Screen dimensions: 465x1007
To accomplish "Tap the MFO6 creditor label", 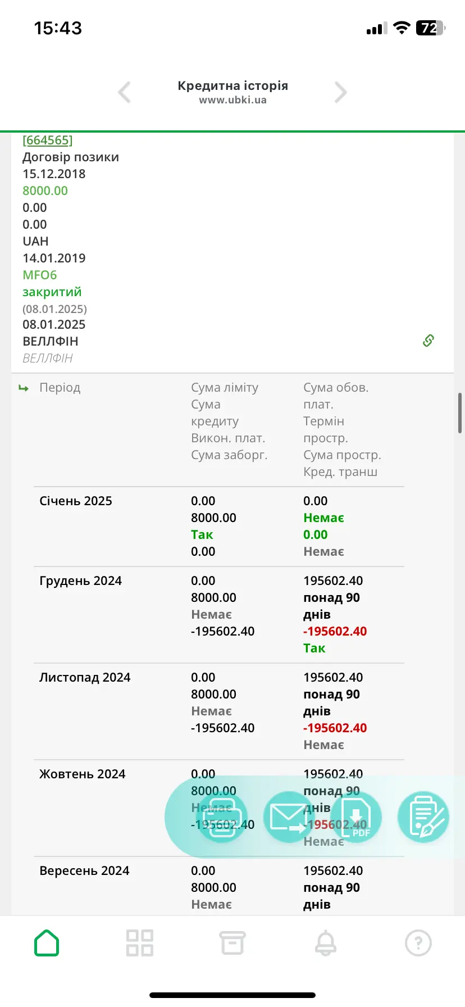I will tap(40, 275).
